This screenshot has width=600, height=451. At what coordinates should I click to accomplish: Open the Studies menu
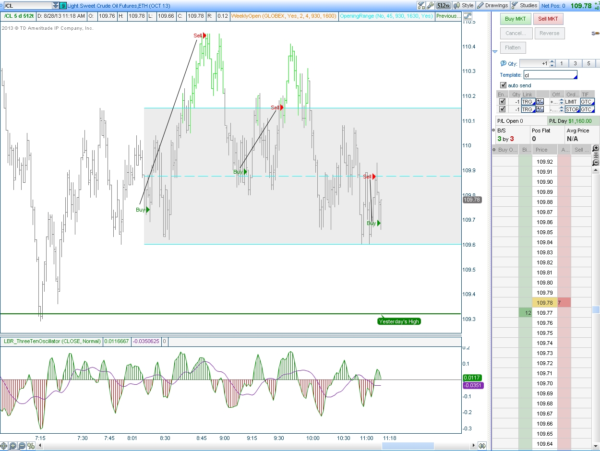pos(525,5)
